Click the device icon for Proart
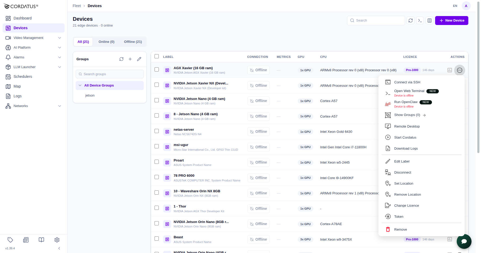 click(x=167, y=163)
